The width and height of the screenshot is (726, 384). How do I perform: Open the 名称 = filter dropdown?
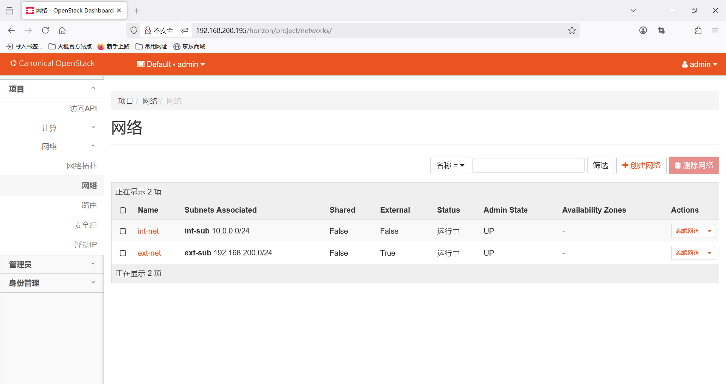(450, 165)
